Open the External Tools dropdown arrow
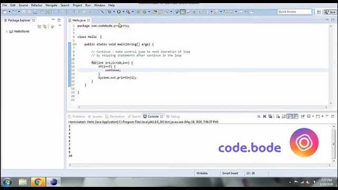This screenshot has width=338, height=190. point(133,12)
